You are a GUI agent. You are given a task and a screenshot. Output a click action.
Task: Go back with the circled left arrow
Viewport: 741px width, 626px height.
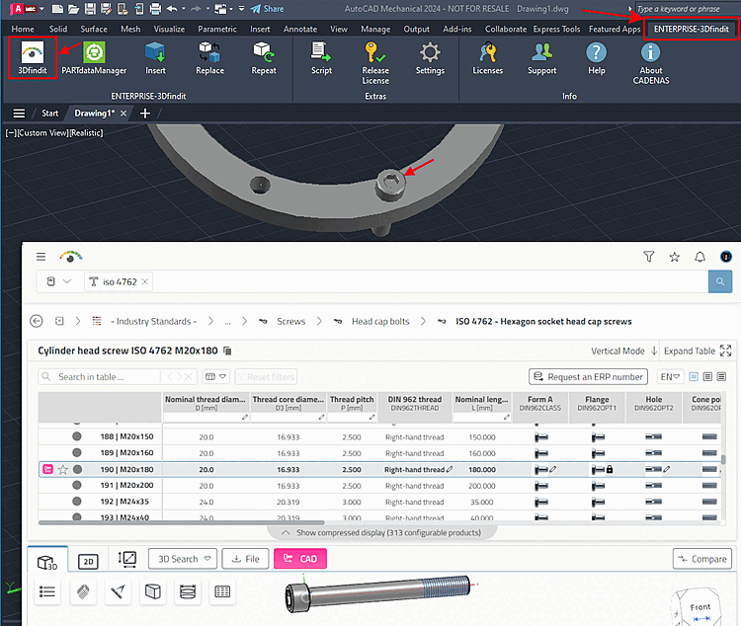[37, 321]
